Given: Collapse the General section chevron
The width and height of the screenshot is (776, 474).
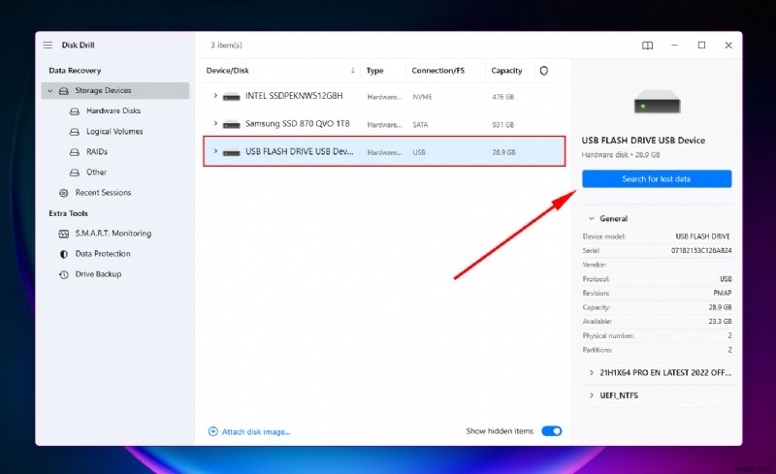Looking at the screenshot, I should tap(591, 218).
